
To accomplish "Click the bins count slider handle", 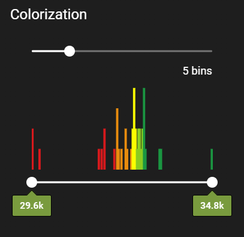I will [70, 51].
